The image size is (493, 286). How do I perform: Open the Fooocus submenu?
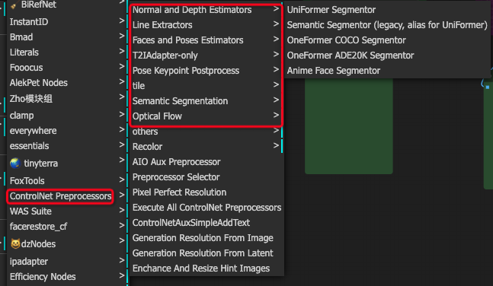66,68
